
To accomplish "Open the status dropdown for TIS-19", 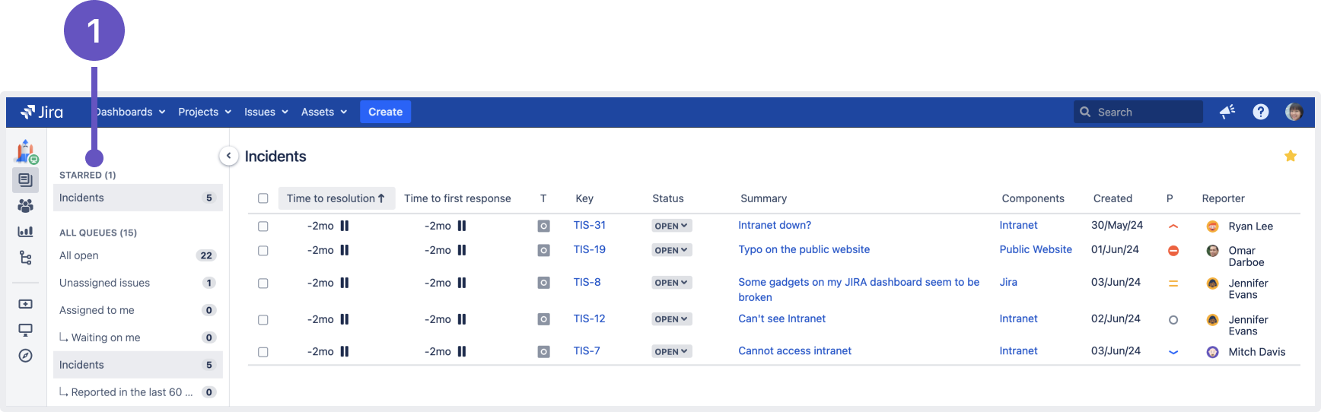I will coord(671,250).
